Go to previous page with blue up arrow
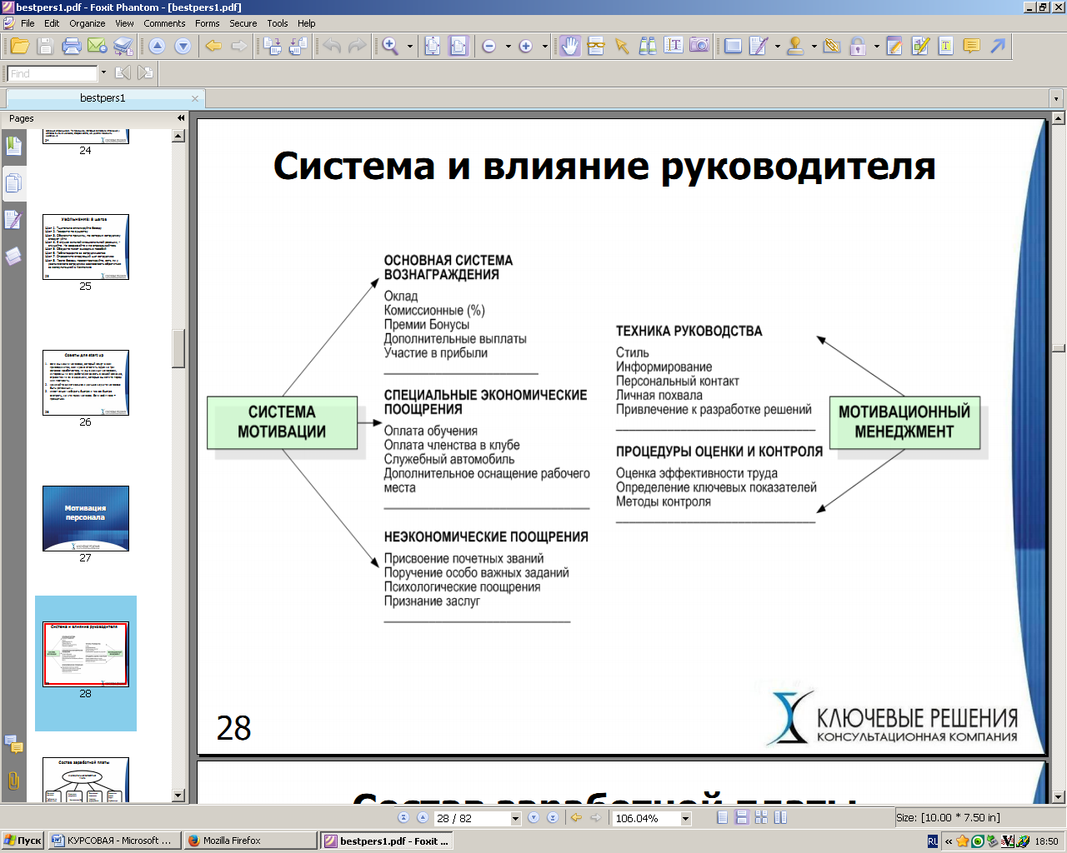 (x=158, y=47)
